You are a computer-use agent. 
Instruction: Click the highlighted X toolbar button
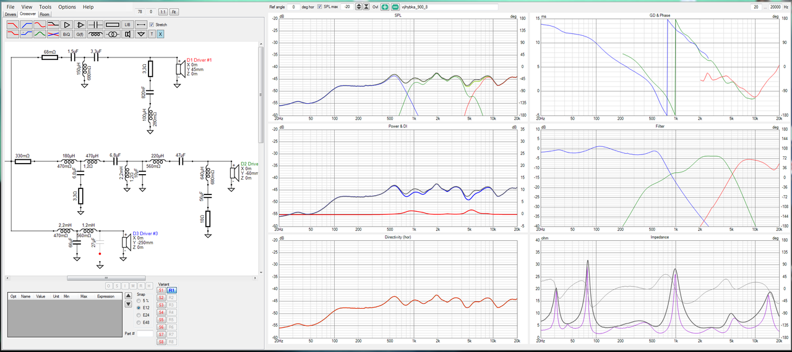pos(160,34)
